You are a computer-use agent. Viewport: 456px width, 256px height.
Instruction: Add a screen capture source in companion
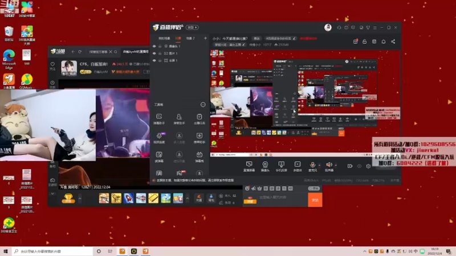click(x=249, y=167)
